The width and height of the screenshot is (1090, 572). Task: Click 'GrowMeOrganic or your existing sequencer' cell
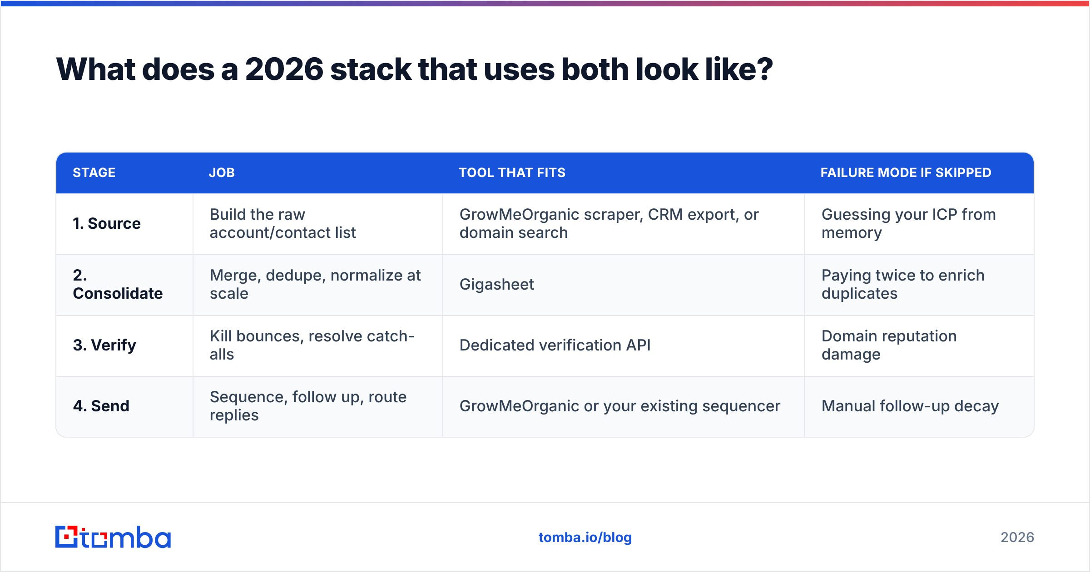(624, 406)
